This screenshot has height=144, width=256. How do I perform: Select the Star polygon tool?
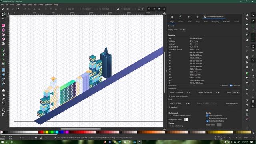coord(3,35)
